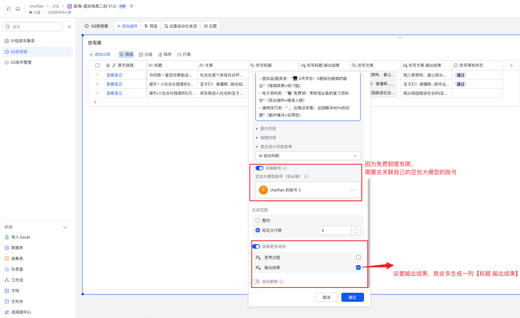Screen dimensions: 520x318
Task: Open the 查看笔记 link in row 1
Action: tap(114, 75)
